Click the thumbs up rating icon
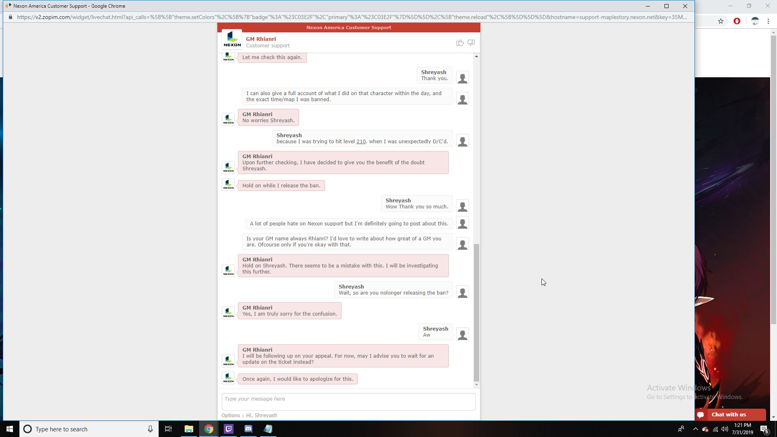The width and height of the screenshot is (777, 437). click(x=460, y=42)
